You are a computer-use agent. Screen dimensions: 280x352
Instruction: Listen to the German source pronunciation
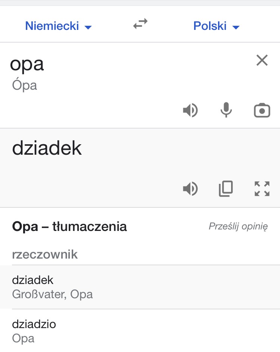click(x=190, y=110)
